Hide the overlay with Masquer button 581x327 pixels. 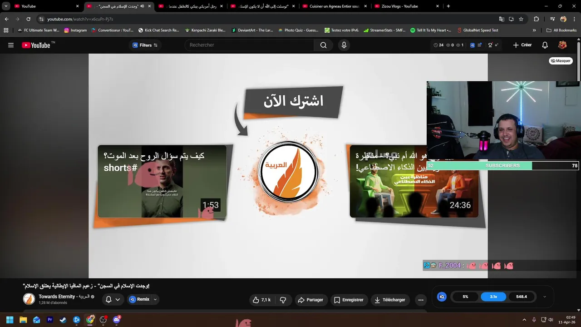click(x=561, y=61)
